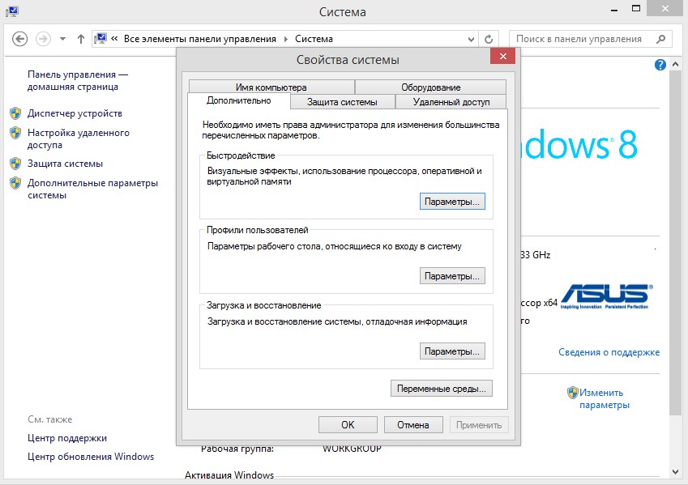This screenshot has width=688, height=485.
Task: Click the shield icon next to 'Изменить параметры'
Action: coord(573,393)
